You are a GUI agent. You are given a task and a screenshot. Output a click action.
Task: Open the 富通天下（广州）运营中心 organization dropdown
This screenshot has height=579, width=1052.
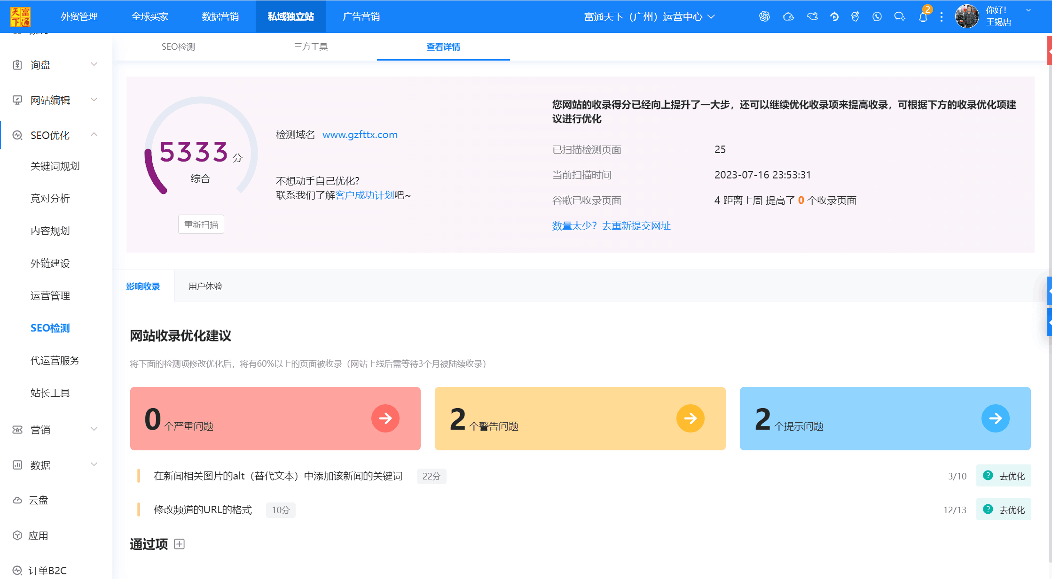point(649,17)
